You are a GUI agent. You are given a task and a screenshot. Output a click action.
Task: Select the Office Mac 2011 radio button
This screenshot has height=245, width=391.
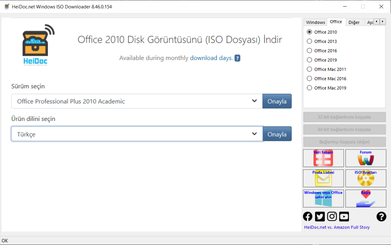pos(327,69)
